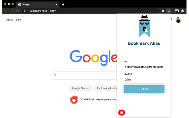Select the Google browser tab
Image resolution: width=189 pixels, height=118 pixels.
(38, 5)
